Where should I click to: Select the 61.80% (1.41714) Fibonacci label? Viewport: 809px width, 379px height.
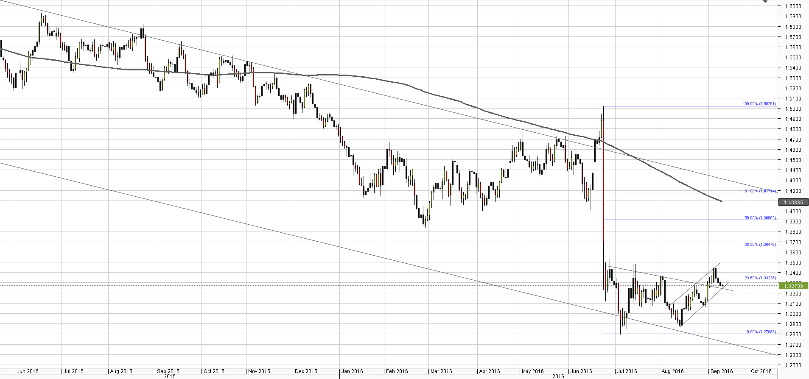pyautogui.click(x=760, y=191)
